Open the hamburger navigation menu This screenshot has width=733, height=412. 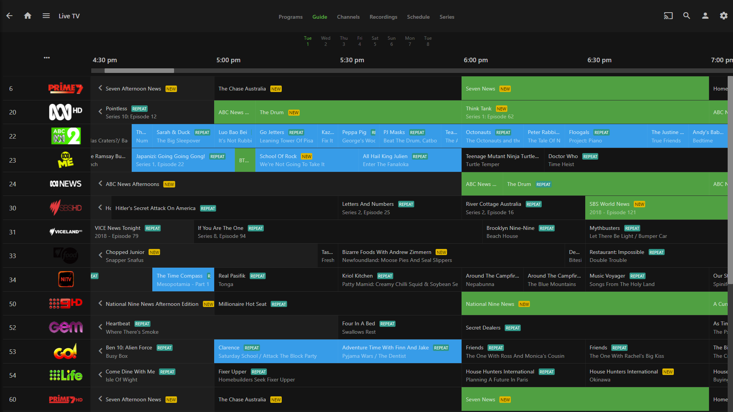point(46,16)
